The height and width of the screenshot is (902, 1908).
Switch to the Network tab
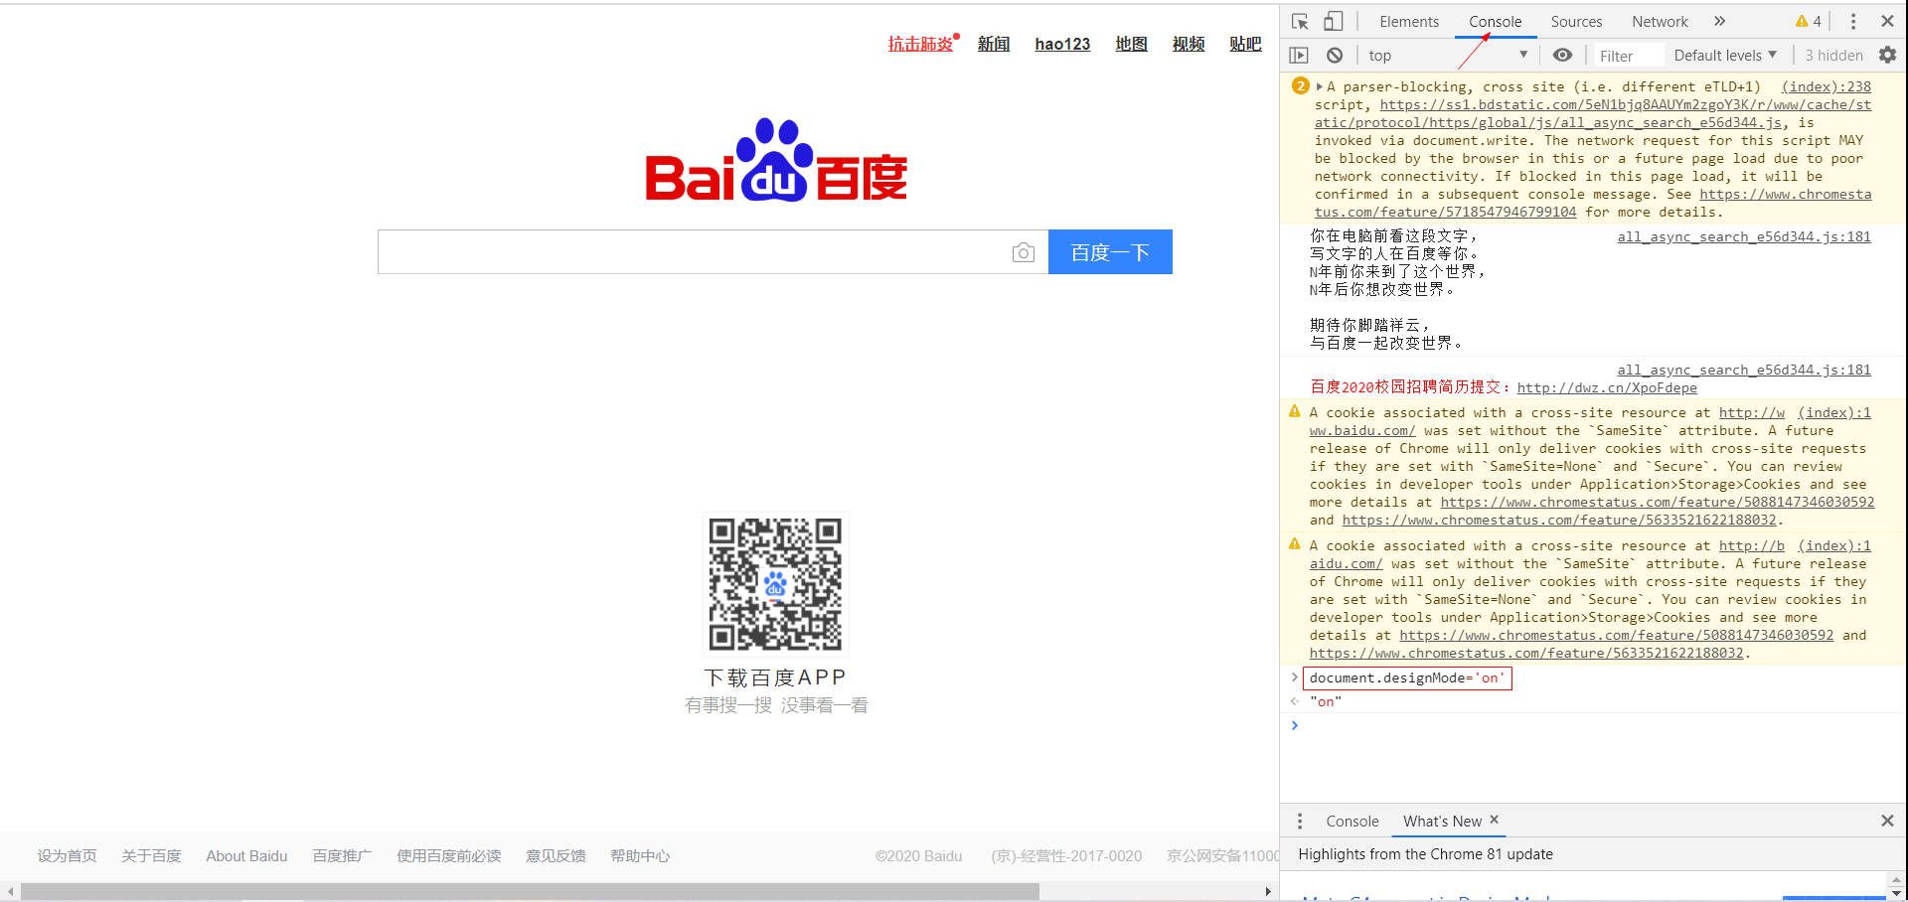point(1659,21)
